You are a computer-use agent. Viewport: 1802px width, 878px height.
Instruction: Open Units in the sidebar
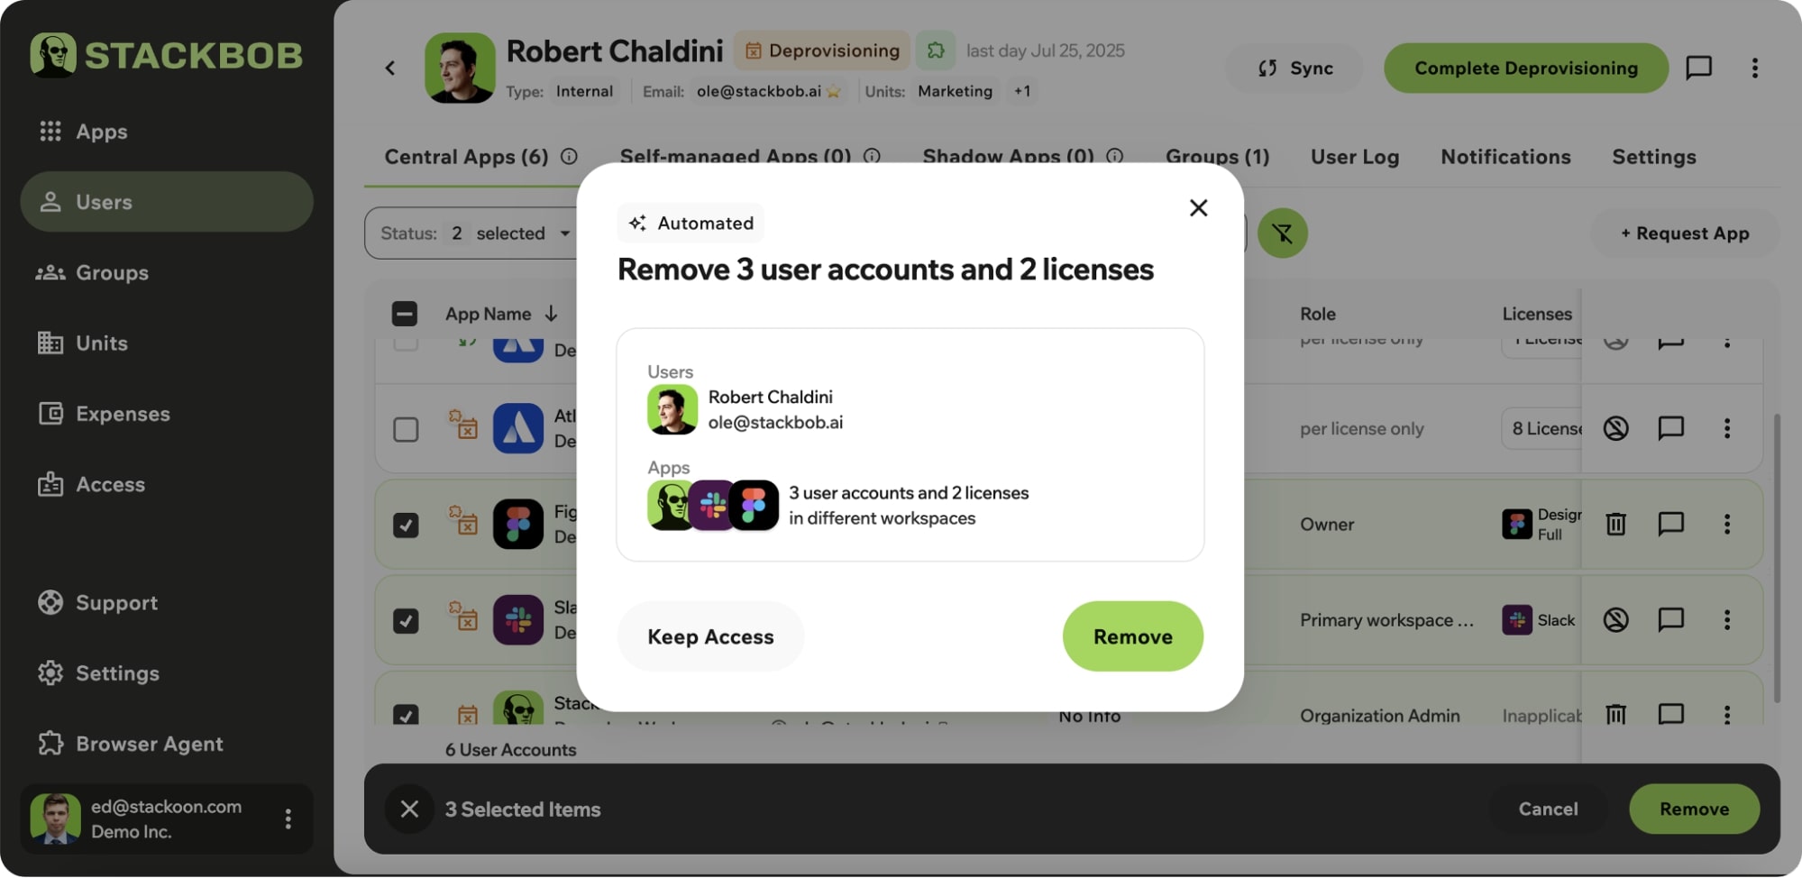(83, 343)
